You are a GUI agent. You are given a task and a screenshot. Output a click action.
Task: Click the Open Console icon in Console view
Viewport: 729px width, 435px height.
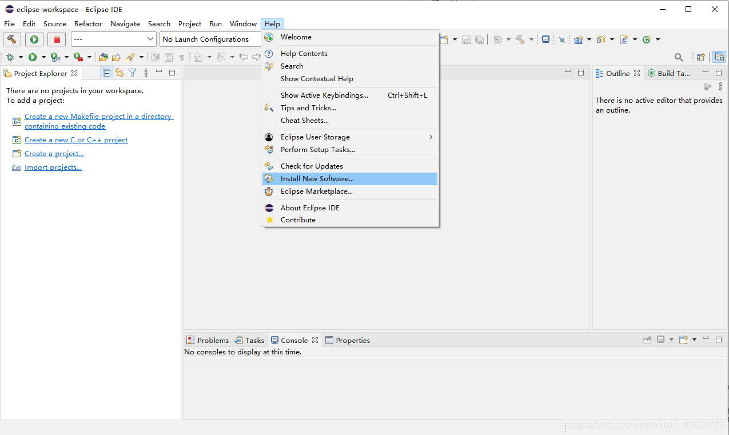pos(683,340)
